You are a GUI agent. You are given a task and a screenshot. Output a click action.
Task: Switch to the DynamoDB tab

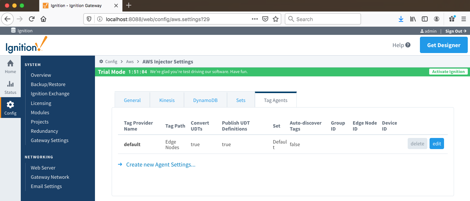click(205, 100)
